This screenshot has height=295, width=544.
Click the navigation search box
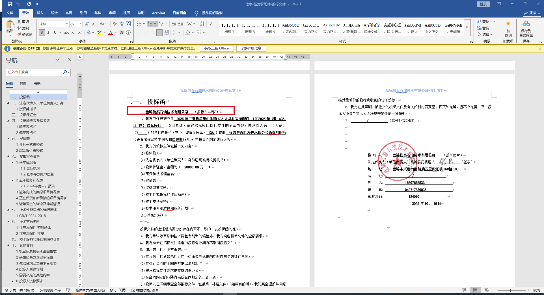coord(34,72)
